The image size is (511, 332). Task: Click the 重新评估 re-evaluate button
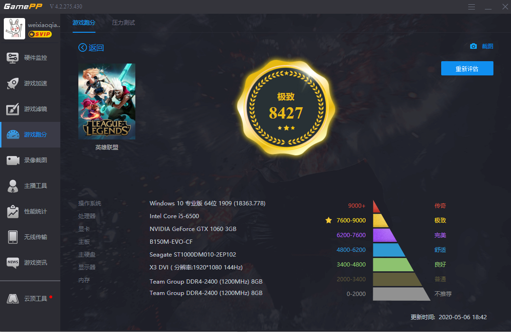tap(467, 68)
